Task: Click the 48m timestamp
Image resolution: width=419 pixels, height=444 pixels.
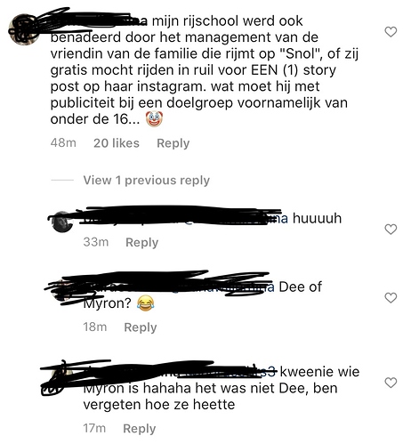Action: [x=63, y=143]
